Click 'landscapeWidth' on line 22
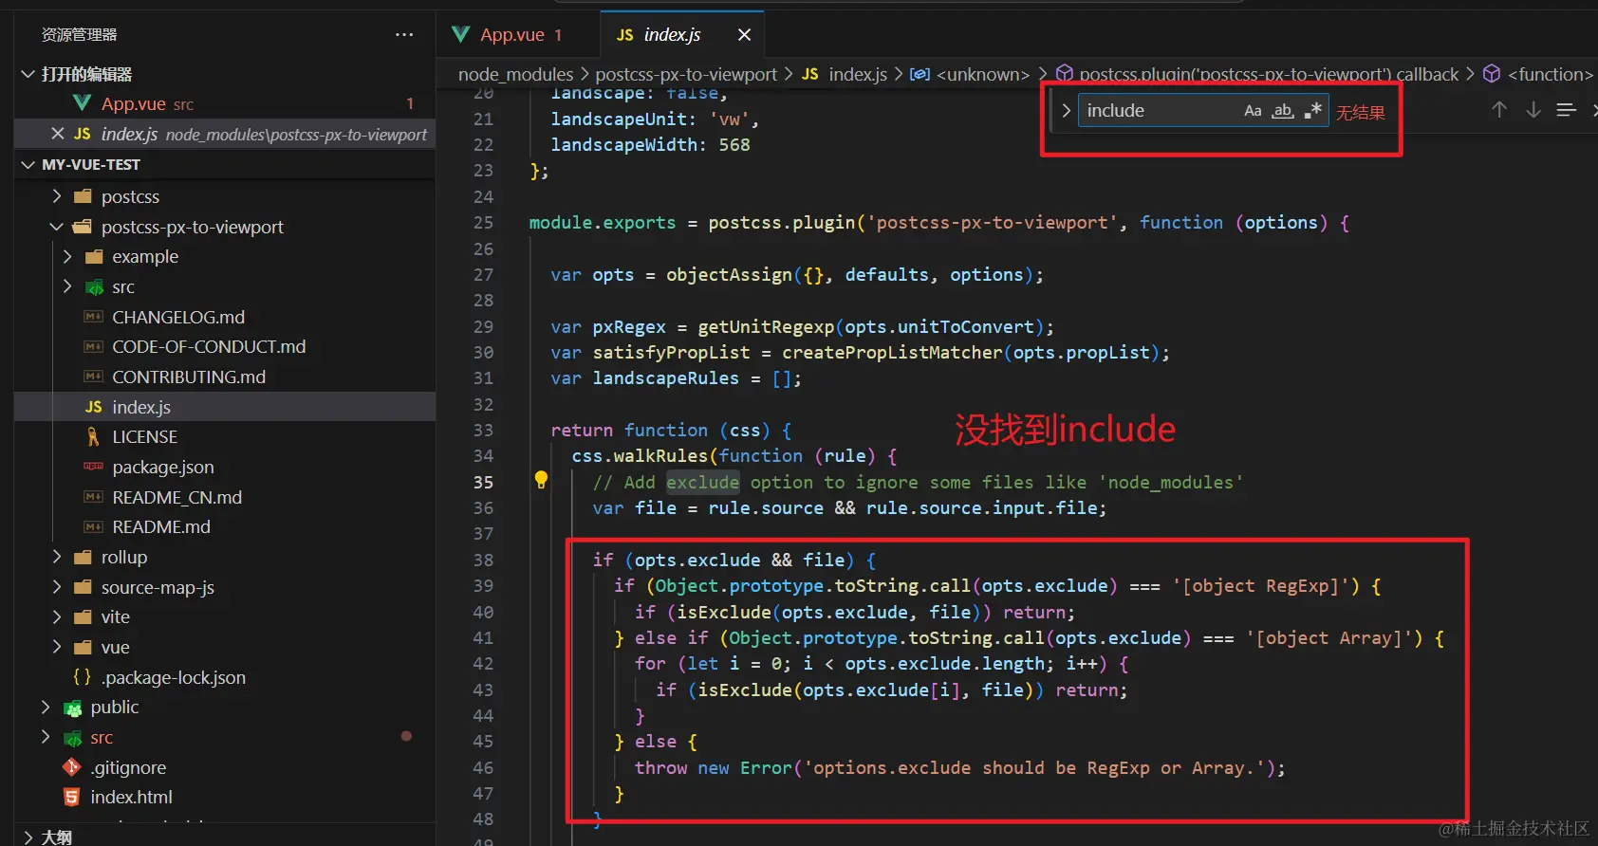1598x846 pixels. (x=623, y=145)
